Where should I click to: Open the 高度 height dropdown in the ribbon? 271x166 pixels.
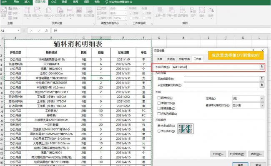pos(125,13)
